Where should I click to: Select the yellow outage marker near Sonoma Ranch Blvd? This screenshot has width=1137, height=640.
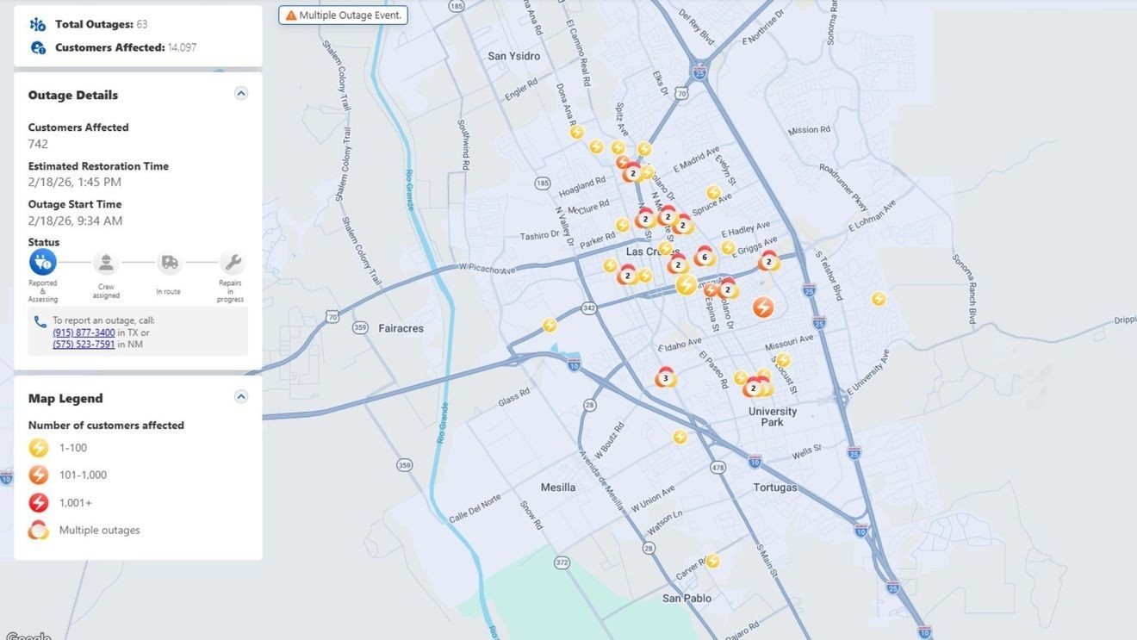pos(879,299)
